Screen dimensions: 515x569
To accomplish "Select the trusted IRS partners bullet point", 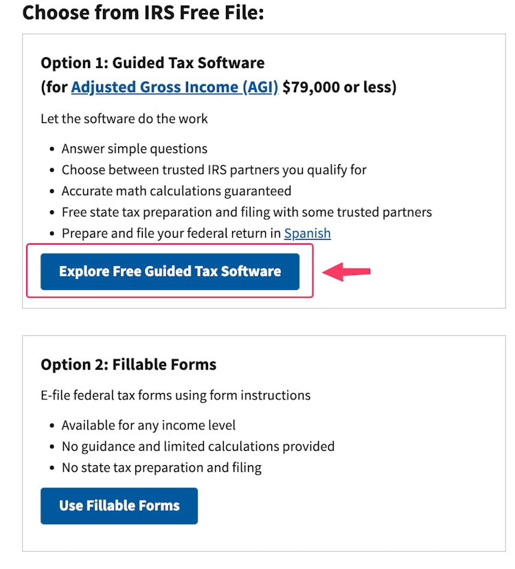I will 214,169.
